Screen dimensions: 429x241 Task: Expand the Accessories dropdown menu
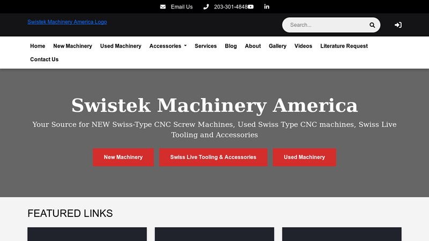(x=168, y=46)
